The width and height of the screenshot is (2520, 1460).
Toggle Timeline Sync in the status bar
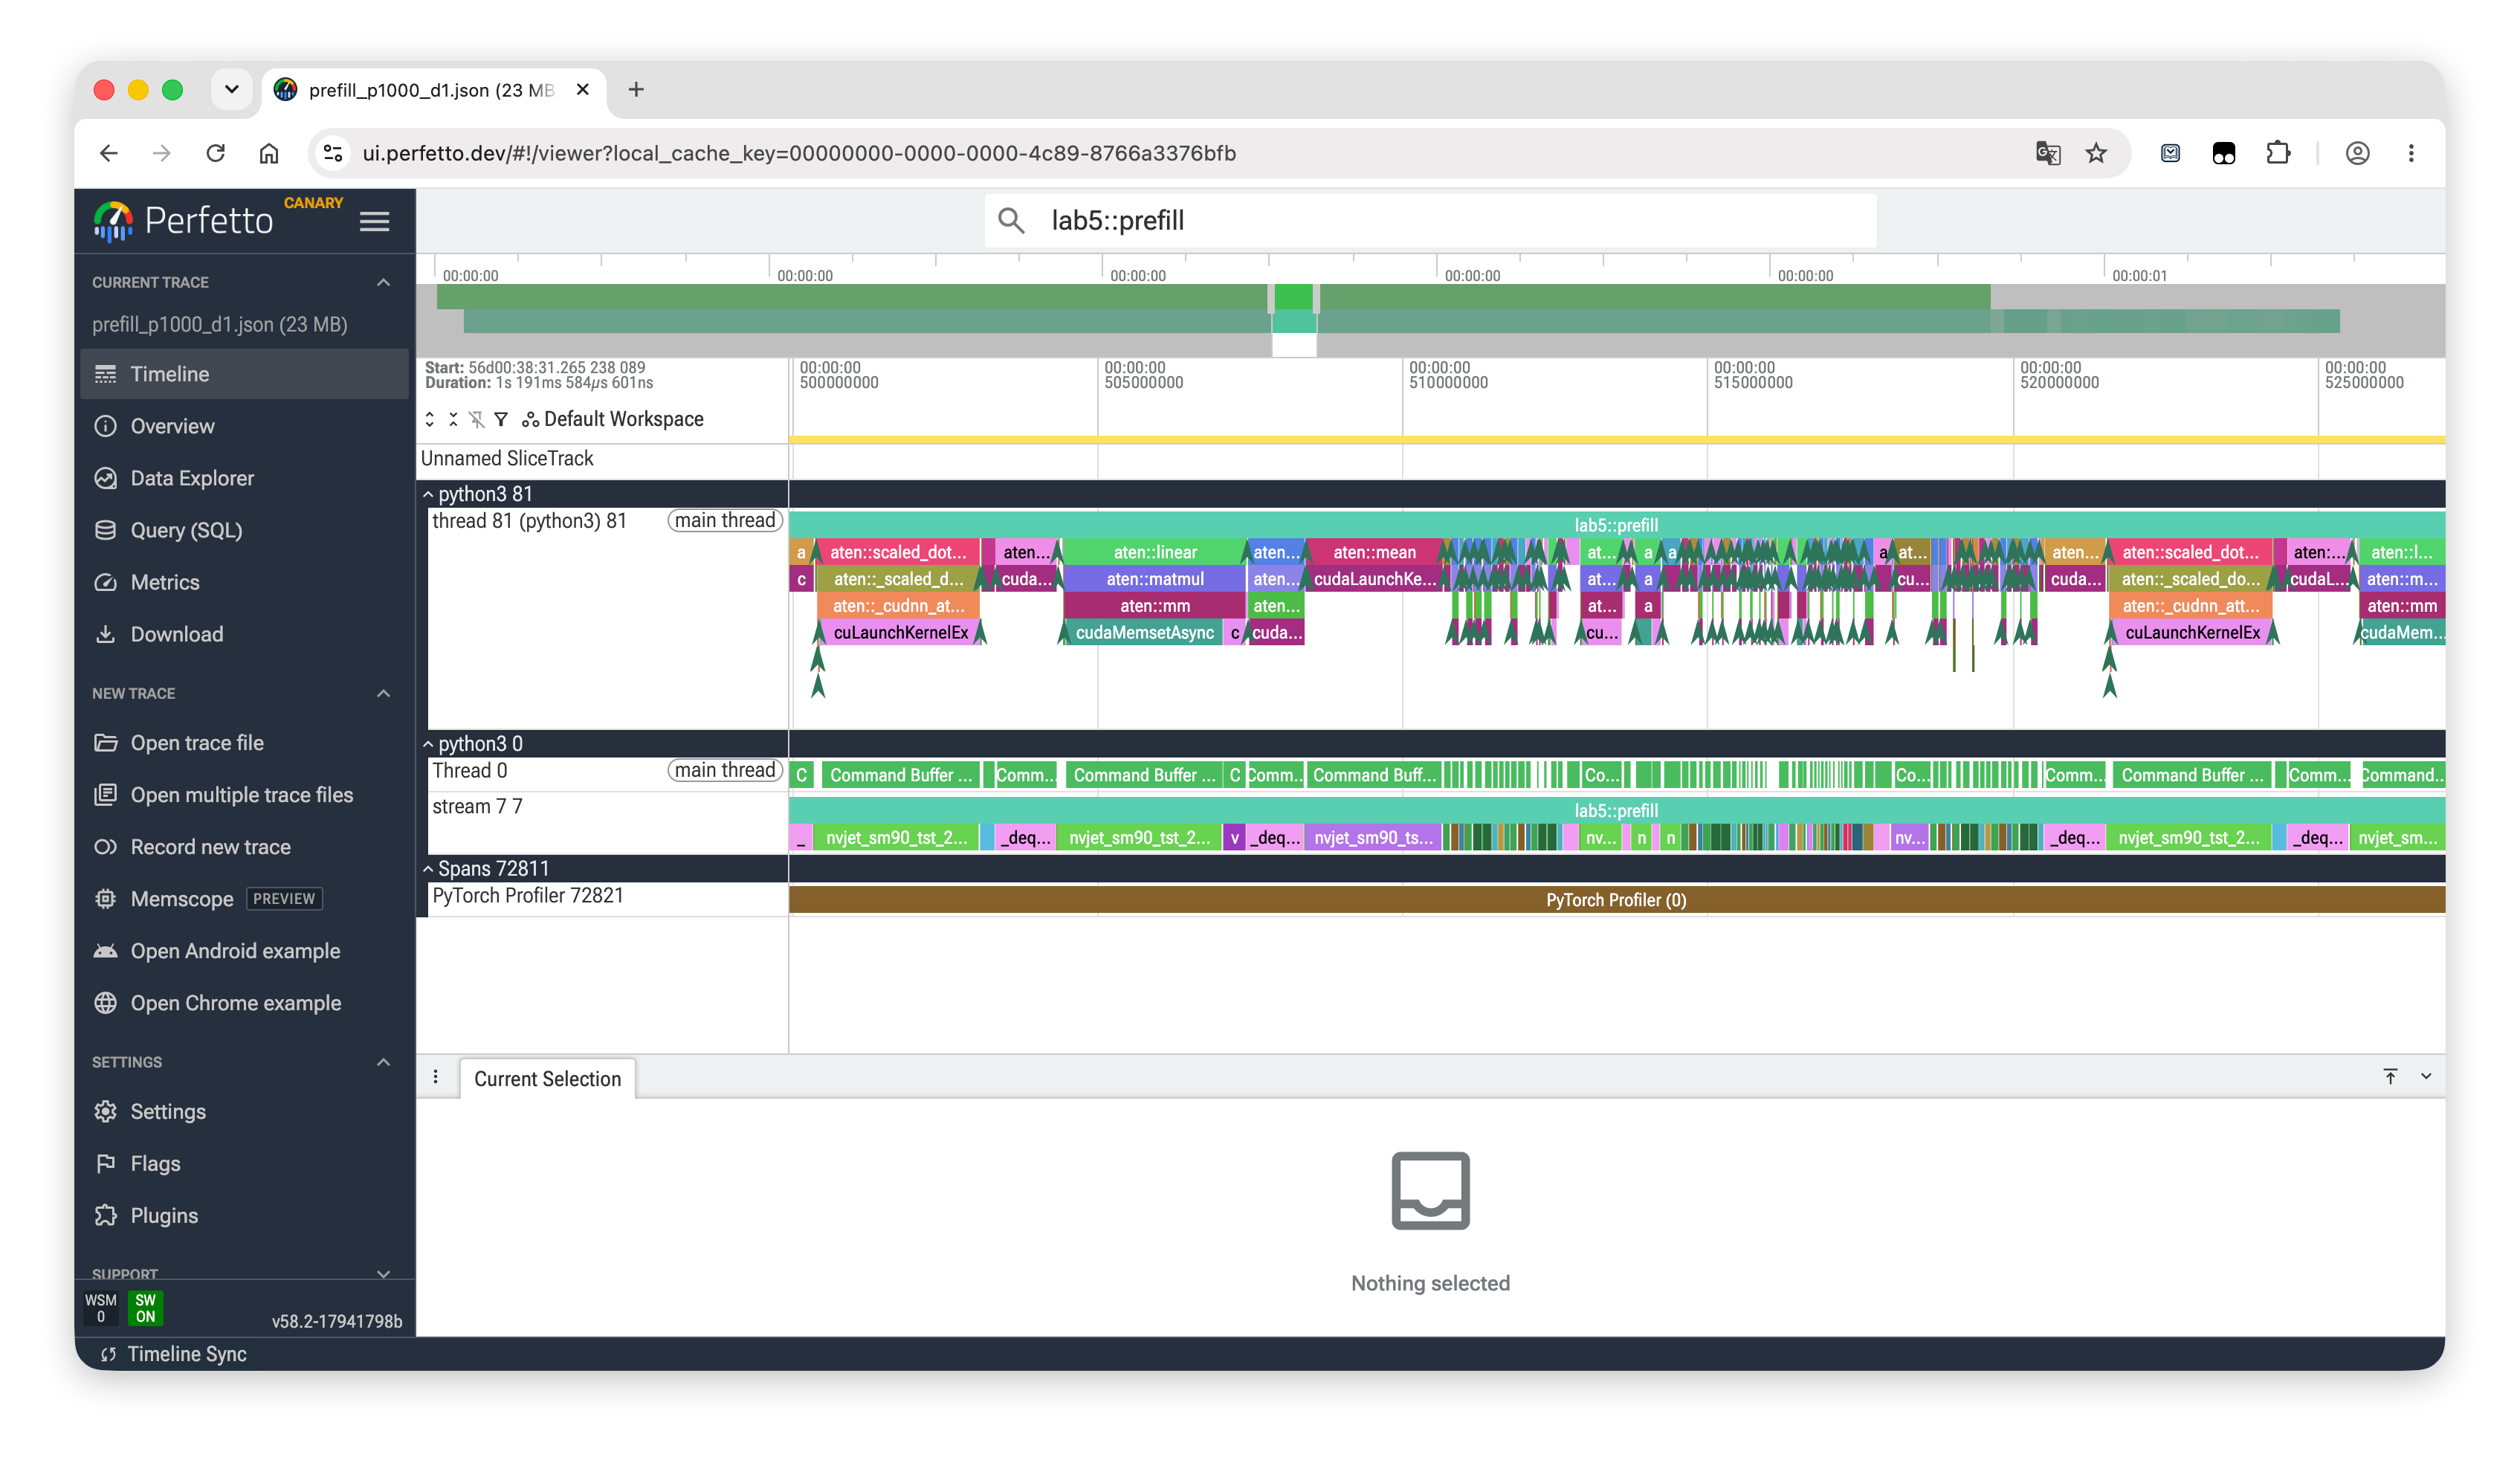(x=174, y=1354)
